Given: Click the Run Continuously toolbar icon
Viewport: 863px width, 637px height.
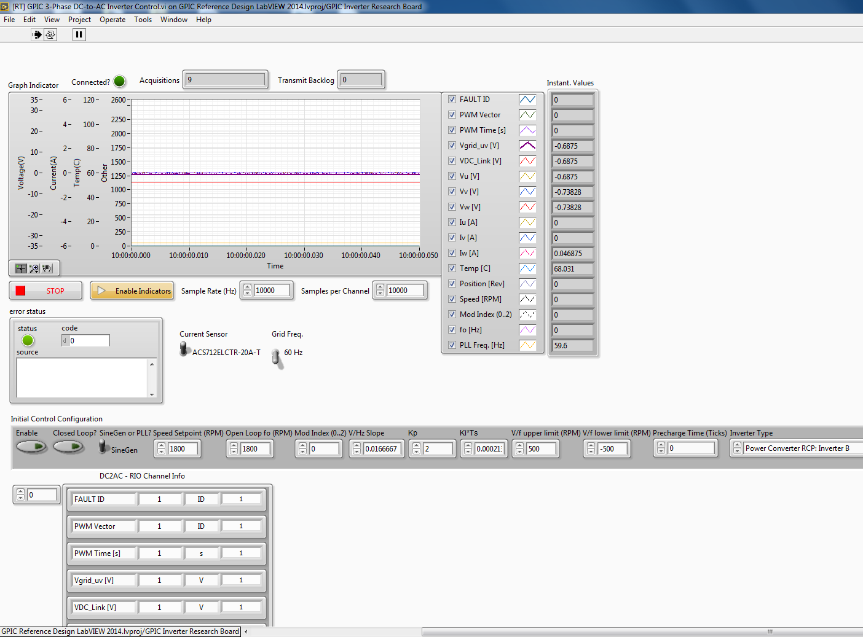Looking at the screenshot, I should pyautogui.click(x=50, y=34).
